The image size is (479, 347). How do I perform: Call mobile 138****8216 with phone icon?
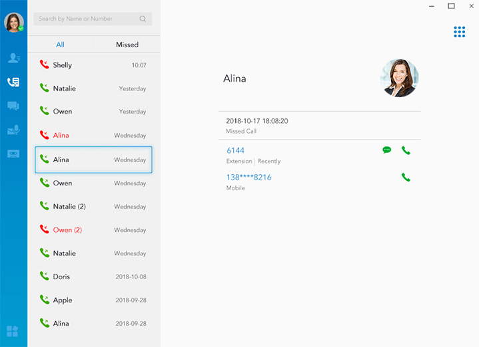406,177
